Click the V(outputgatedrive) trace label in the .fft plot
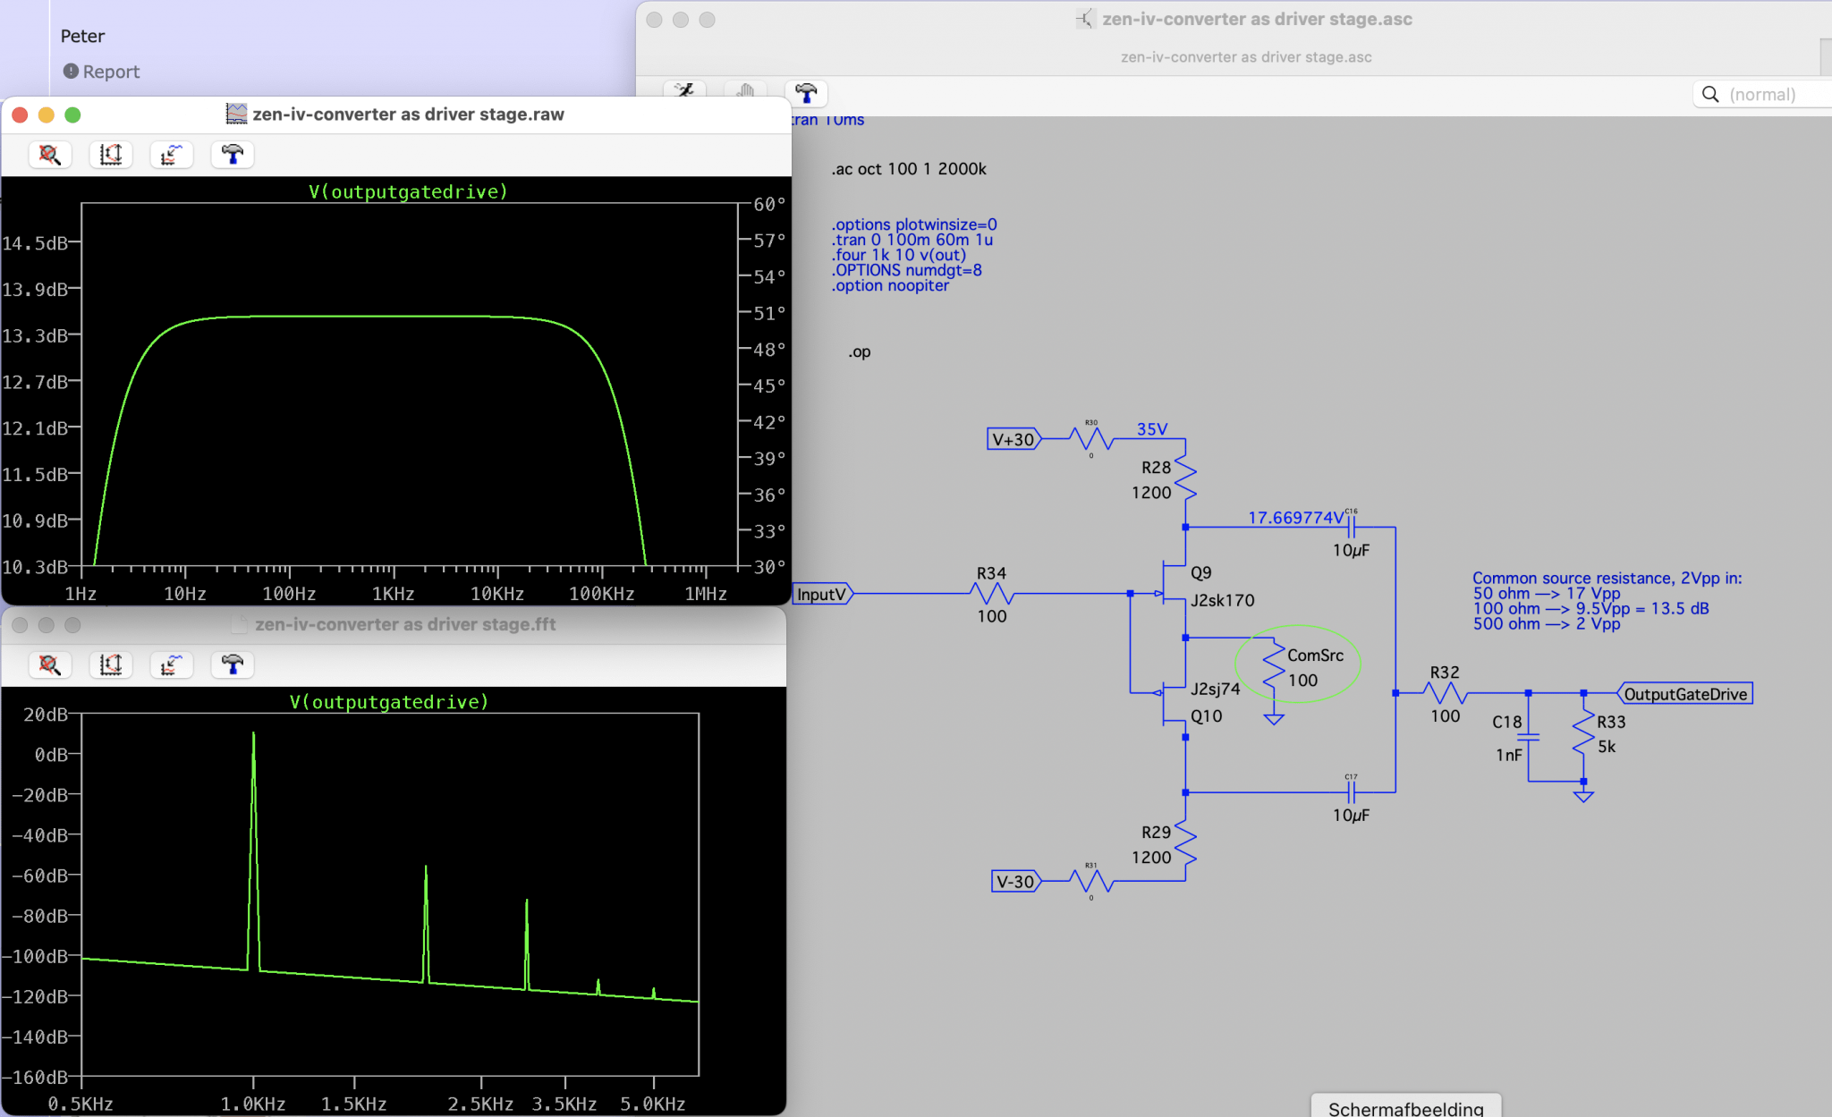The width and height of the screenshot is (1832, 1117). click(x=389, y=702)
